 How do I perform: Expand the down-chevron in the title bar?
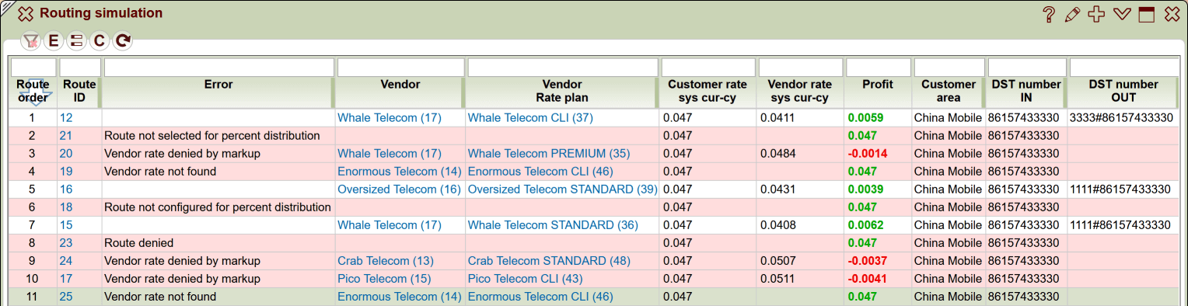click(1121, 14)
